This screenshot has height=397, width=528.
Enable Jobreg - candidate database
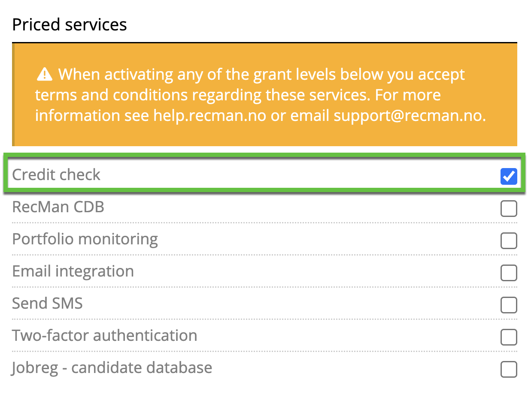pyautogui.click(x=509, y=370)
